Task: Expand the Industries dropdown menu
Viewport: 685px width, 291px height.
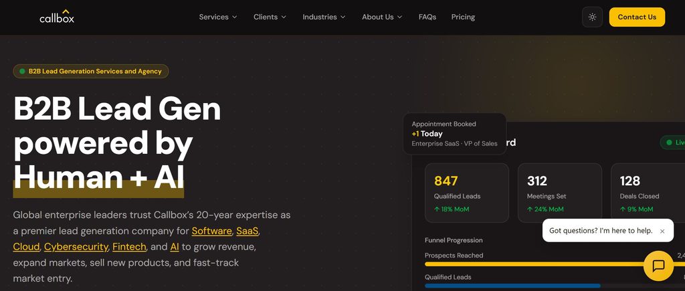Action: tap(324, 17)
